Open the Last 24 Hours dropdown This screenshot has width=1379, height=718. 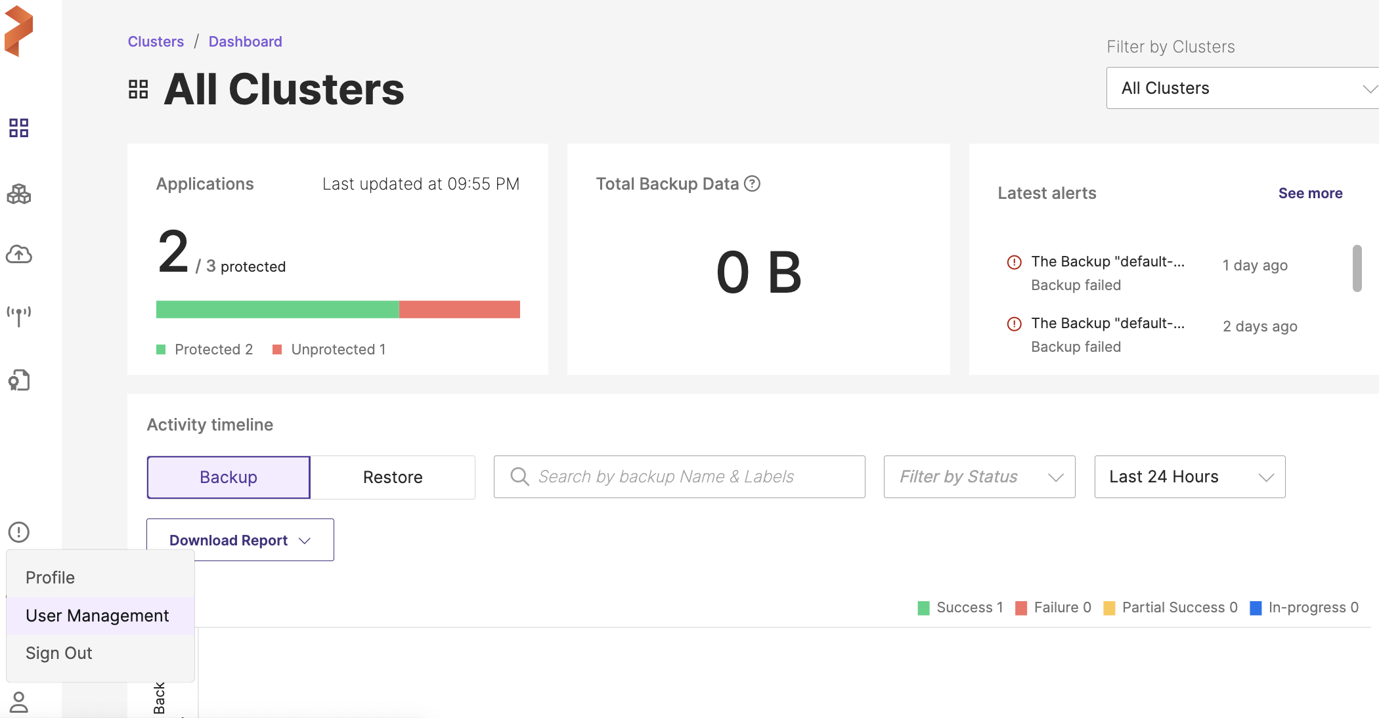[x=1189, y=477]
